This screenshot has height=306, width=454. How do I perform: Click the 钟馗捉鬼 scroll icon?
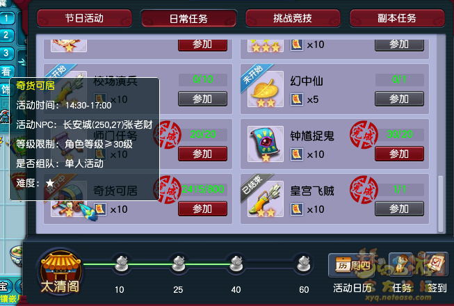[265, 144]
